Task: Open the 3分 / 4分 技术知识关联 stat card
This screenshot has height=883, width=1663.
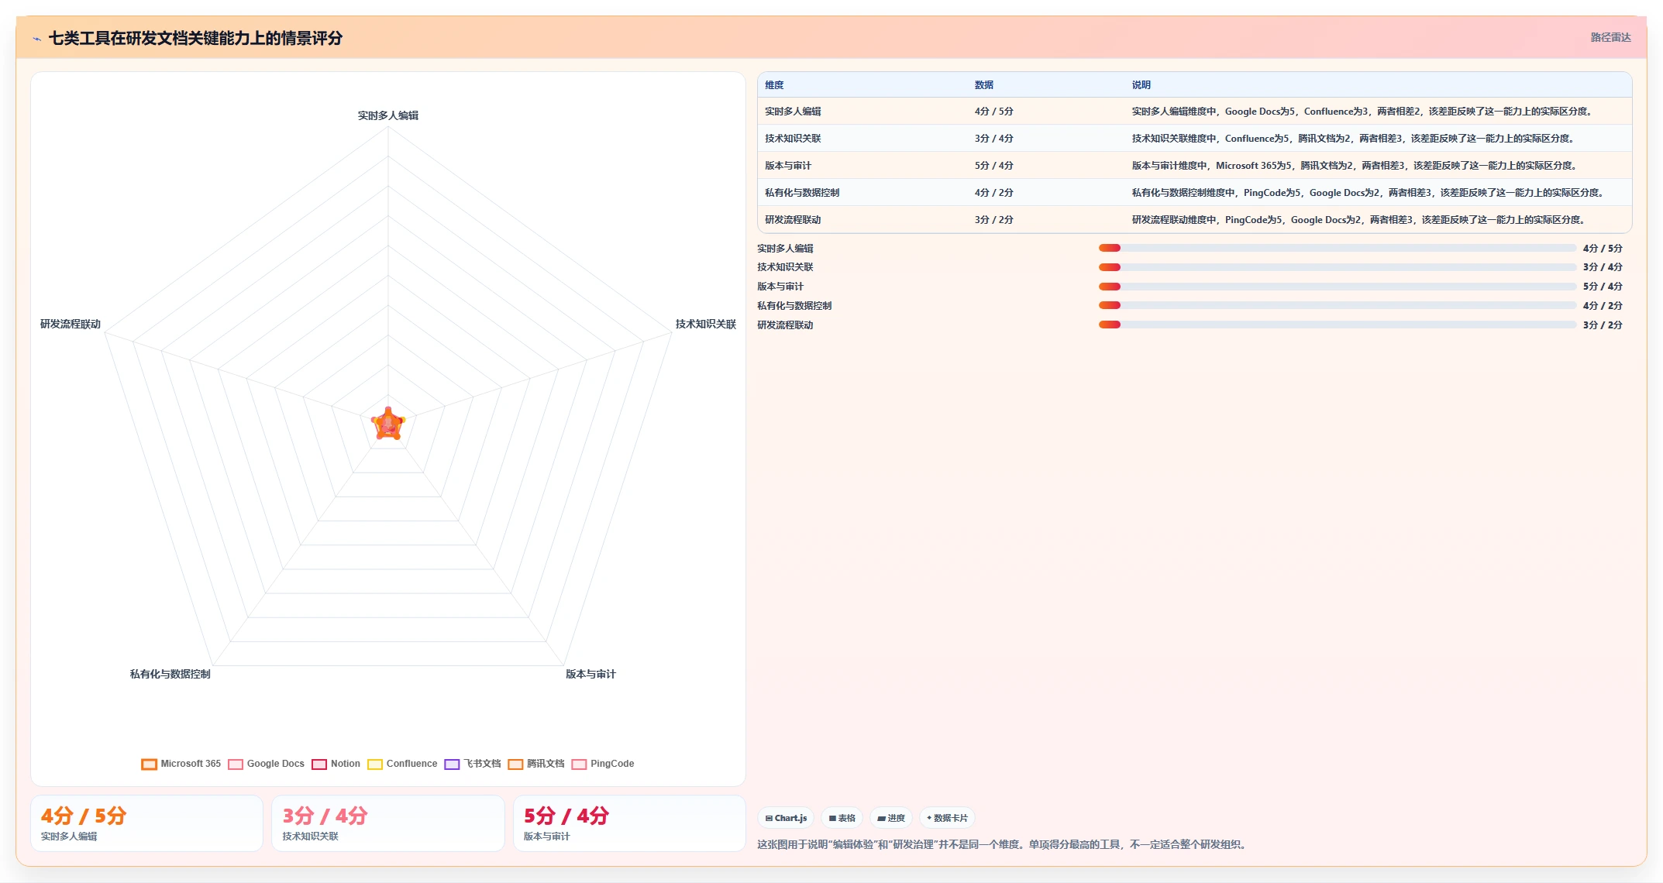Action: (388, 823)
